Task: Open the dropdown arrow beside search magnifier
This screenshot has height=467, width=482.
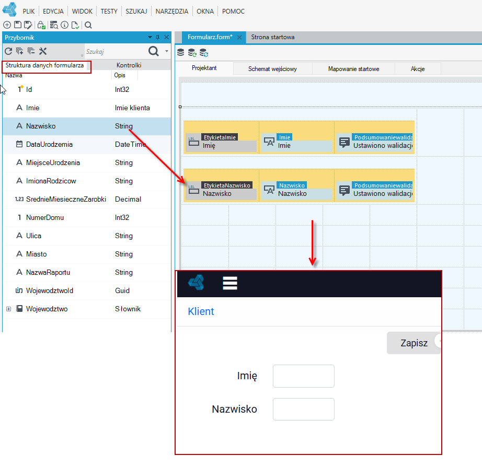Action: (167, 51)
